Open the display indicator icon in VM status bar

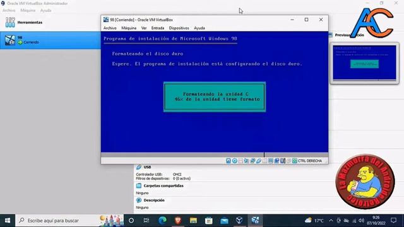271,161
